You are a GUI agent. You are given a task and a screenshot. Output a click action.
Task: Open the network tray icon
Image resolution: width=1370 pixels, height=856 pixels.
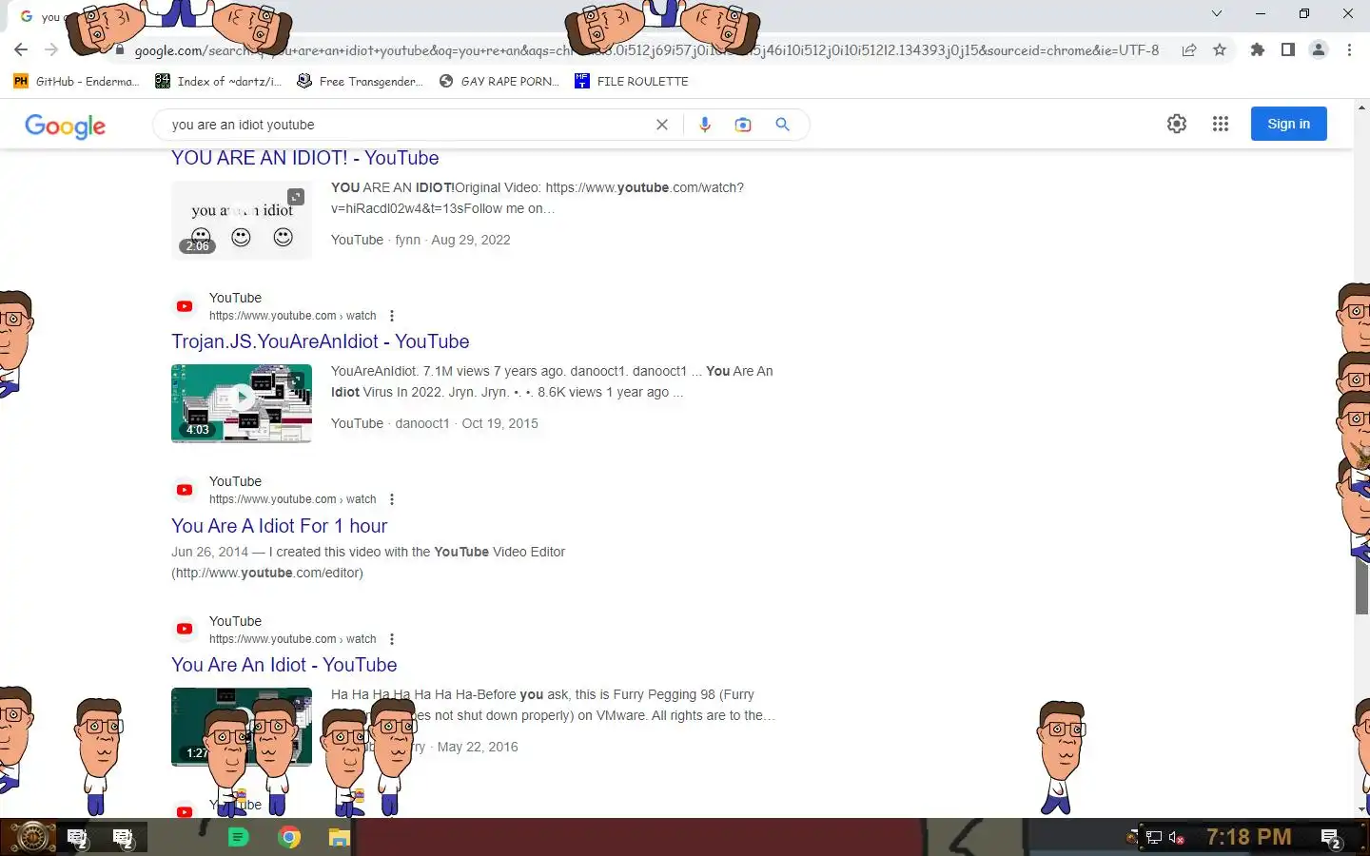(x=1154, y=838)
